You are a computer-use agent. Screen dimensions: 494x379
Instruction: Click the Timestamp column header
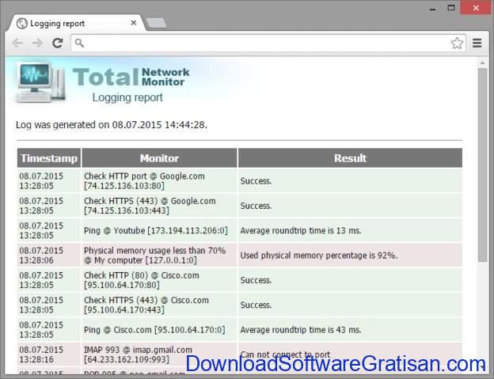(49, 158)
